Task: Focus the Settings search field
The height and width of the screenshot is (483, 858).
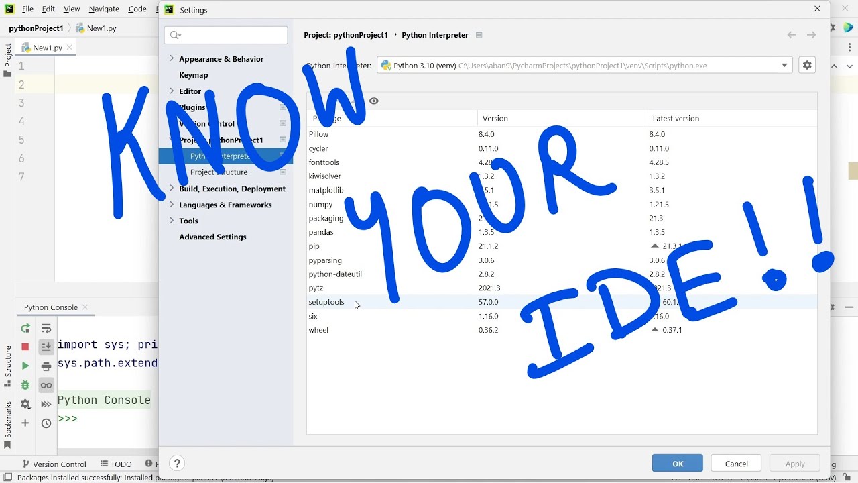Action: click(x=226, y=35)
